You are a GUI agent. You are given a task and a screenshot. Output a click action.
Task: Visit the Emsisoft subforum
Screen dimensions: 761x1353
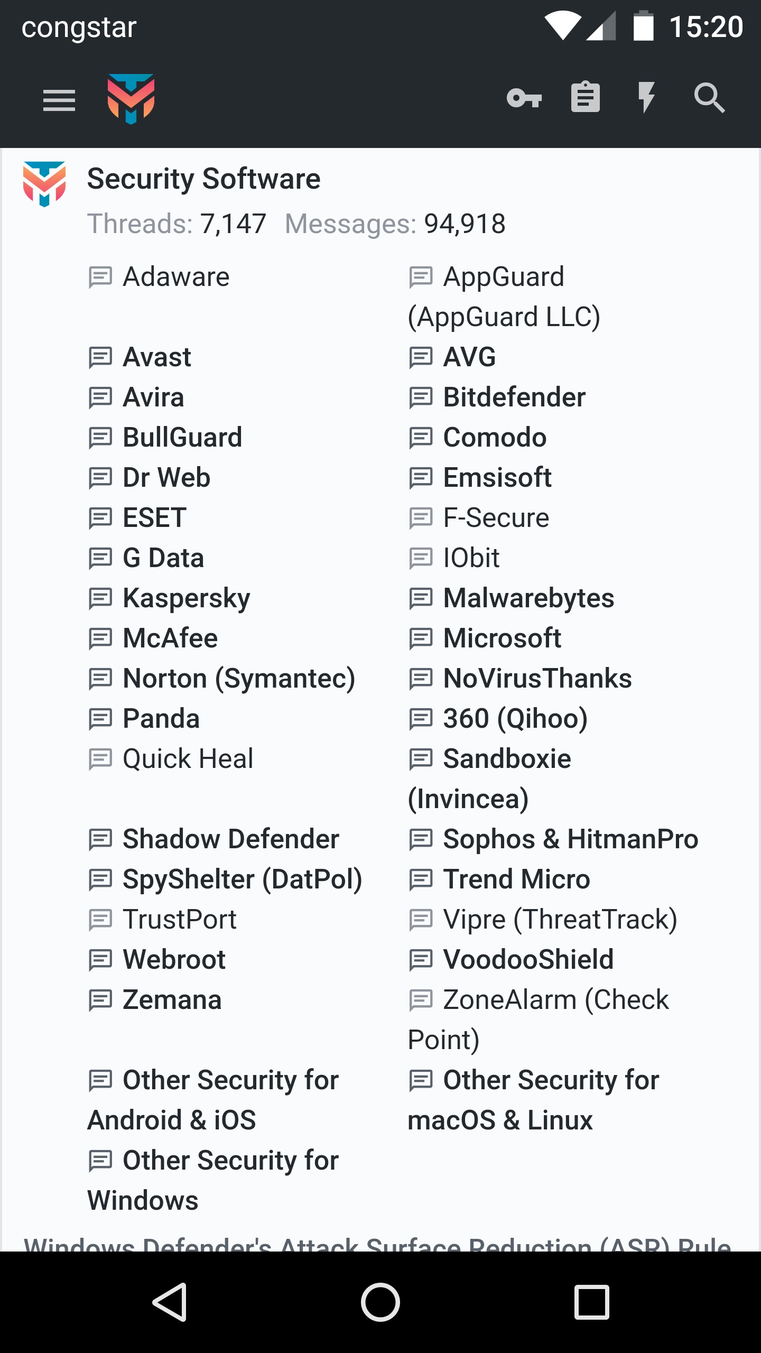click(x=497, y=478)
